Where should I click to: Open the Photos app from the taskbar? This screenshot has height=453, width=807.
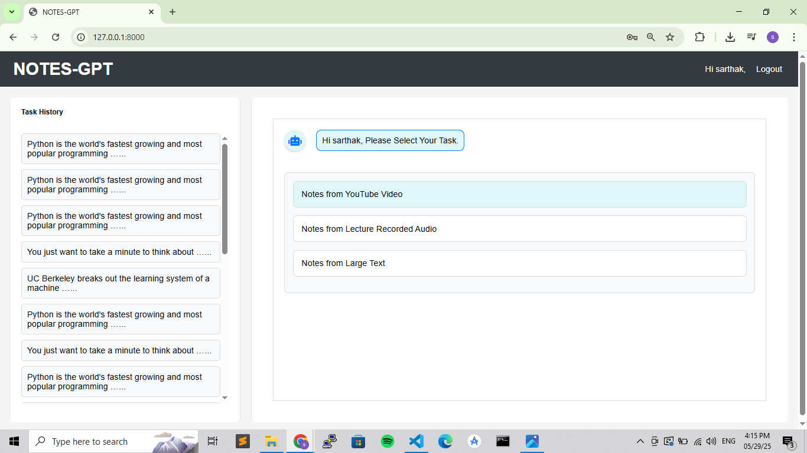532,441
